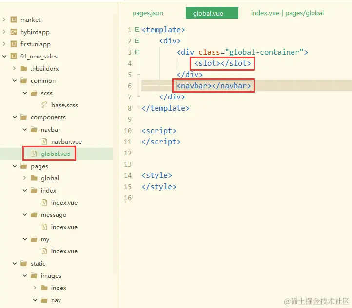Image resolution: width=352 pixels, height=308 pixels.
Task: Fold the global-container div at line 3
Action: [x=137, y=52]
